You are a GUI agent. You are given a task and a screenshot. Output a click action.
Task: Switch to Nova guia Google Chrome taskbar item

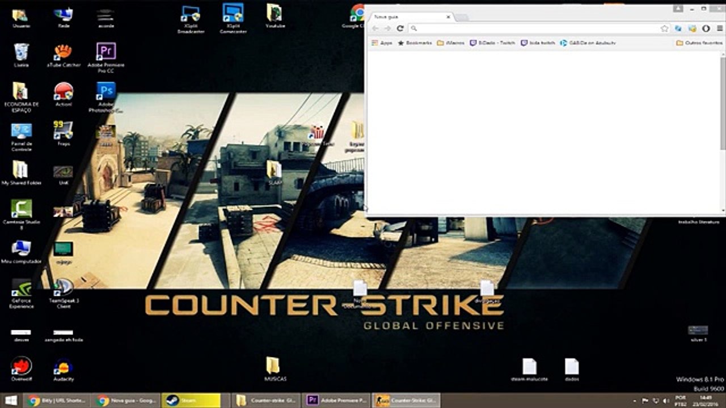coord(126,401)
